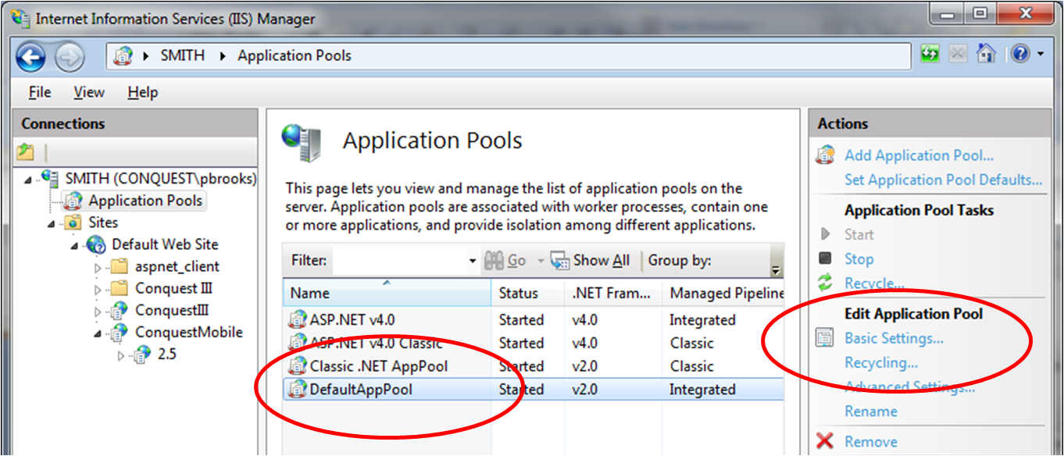
Task: Open Recycling settings link
Action: [880, 362]
